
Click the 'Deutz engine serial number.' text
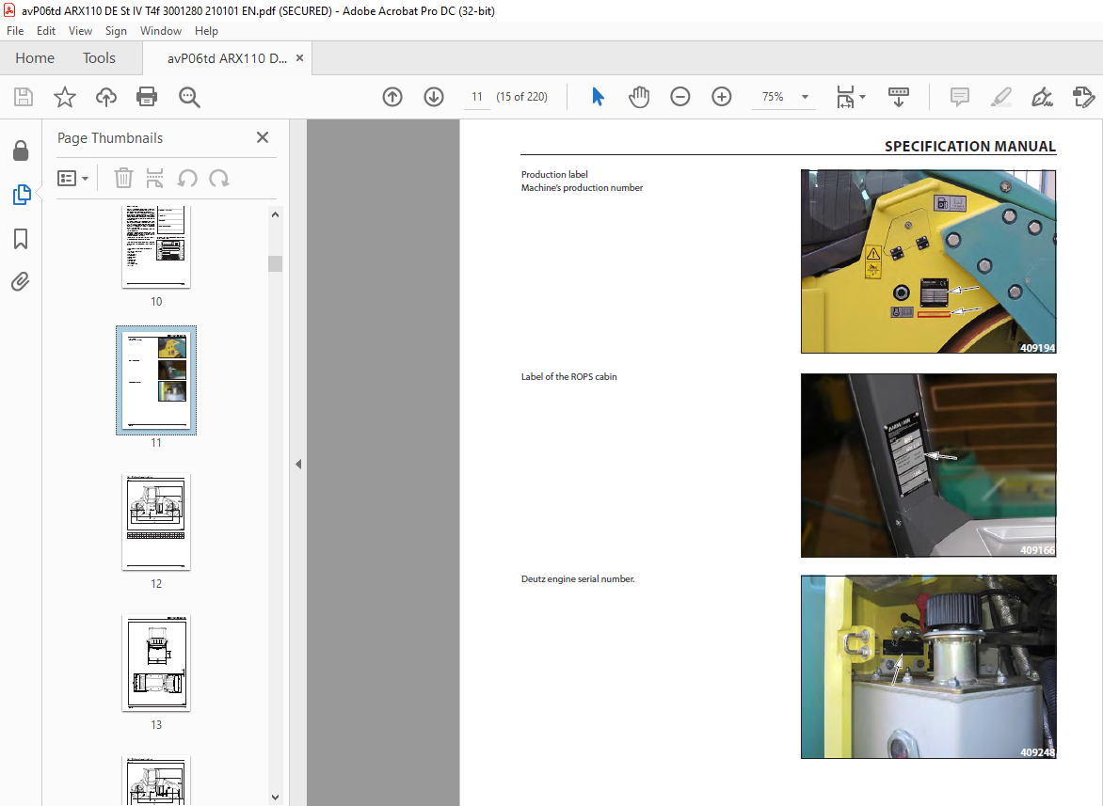coord(578,579)
